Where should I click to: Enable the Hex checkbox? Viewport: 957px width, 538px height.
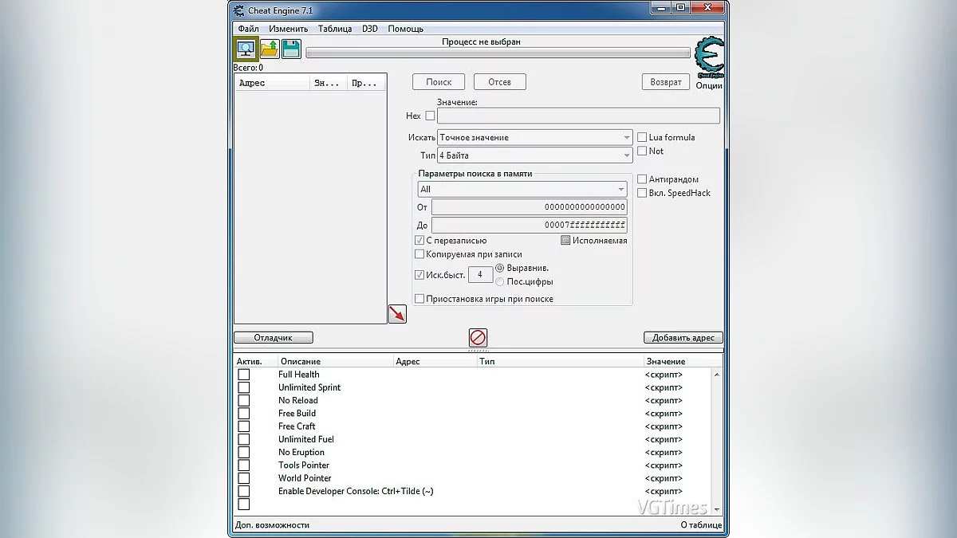click(x=430, y=115)
